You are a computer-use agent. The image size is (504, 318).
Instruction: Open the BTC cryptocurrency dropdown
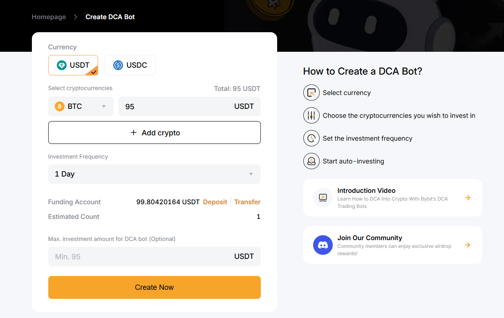click(x=81, y=106)
